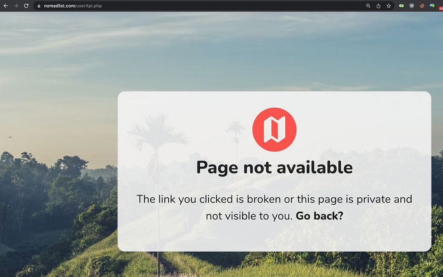Click the browser back arrow

pos(6,6)
